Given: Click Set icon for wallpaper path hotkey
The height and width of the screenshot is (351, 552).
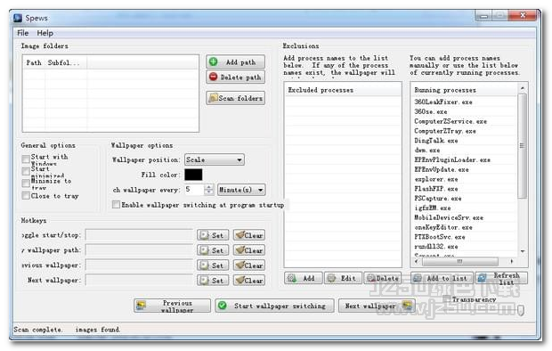Looking at the screenshot, I should tap(204, 250).
